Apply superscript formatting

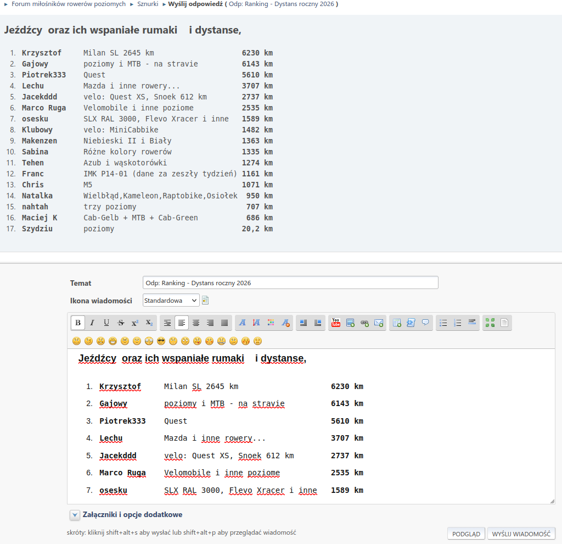(135, 323)
